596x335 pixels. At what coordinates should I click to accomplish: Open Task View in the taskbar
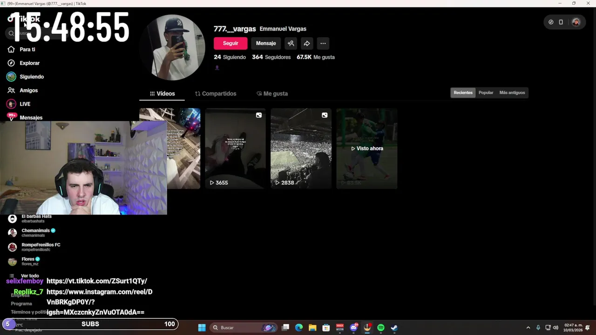(285, 328)
